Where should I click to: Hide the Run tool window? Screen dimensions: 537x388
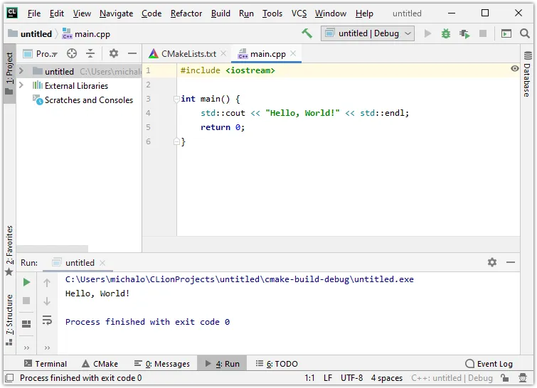511,262
